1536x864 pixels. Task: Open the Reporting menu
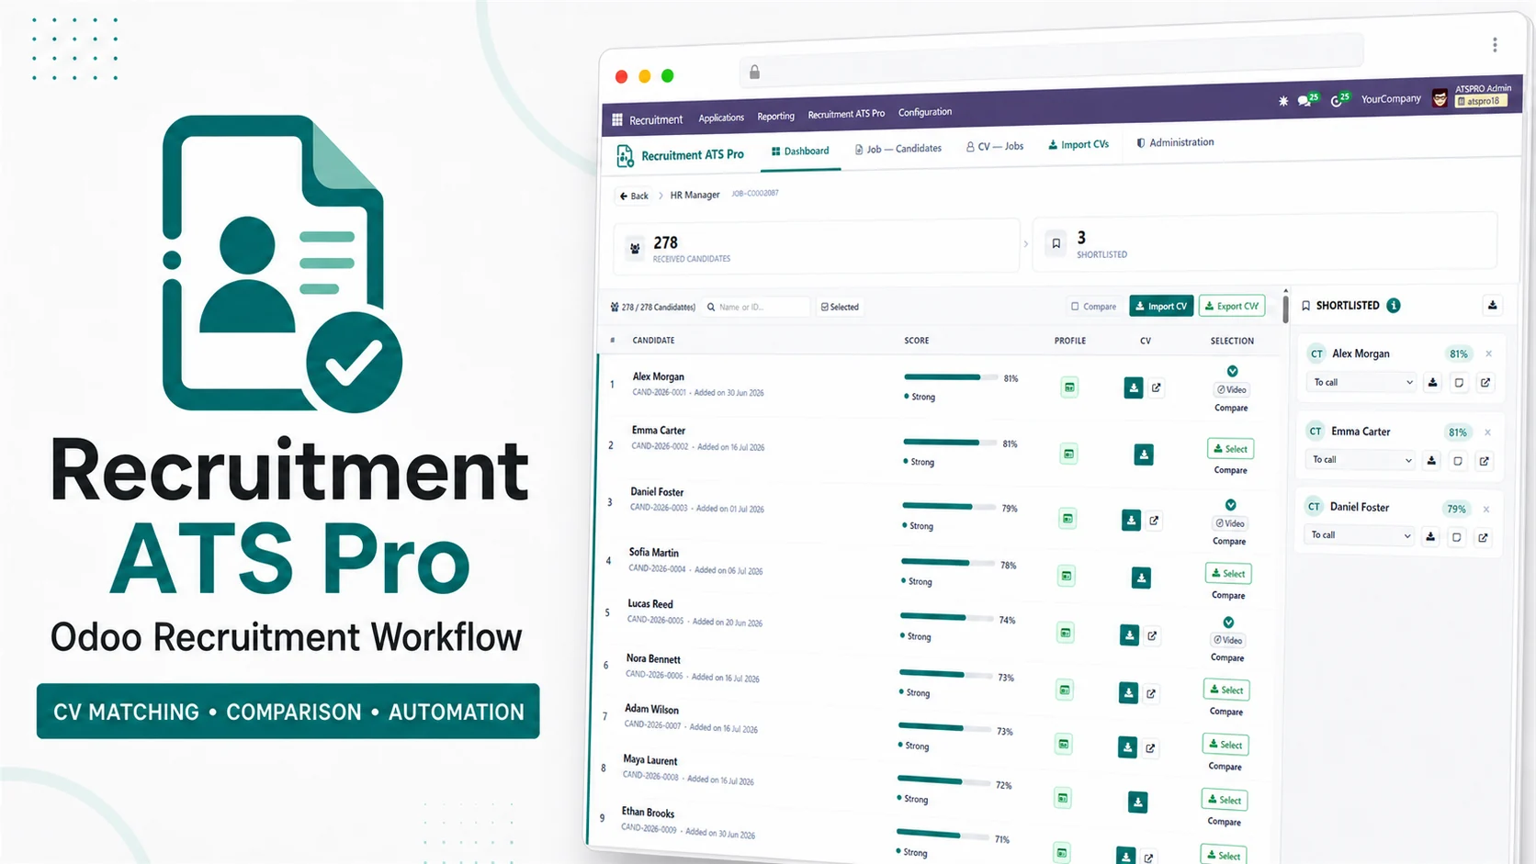click(x=775, y=116)
